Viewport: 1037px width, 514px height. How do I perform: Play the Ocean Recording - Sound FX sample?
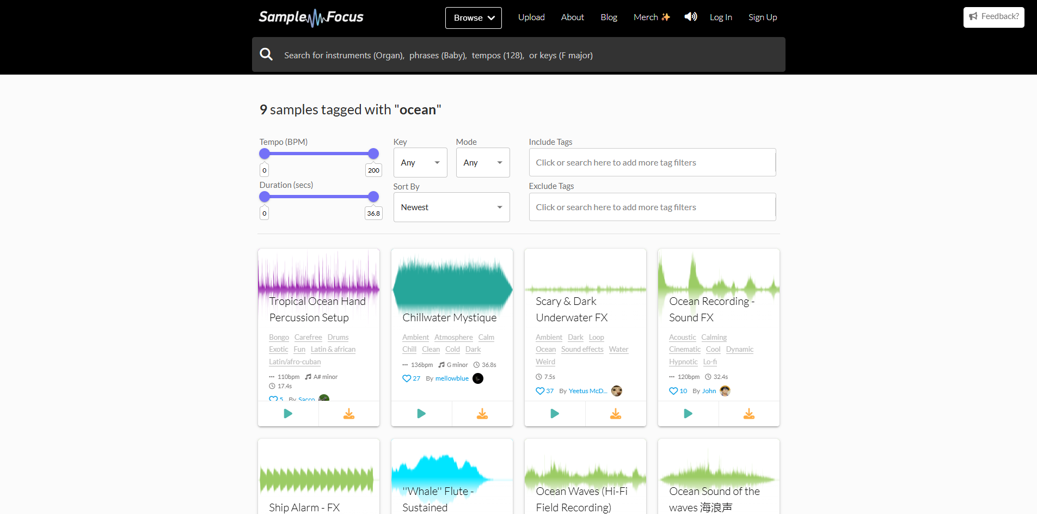pos(688,414)
